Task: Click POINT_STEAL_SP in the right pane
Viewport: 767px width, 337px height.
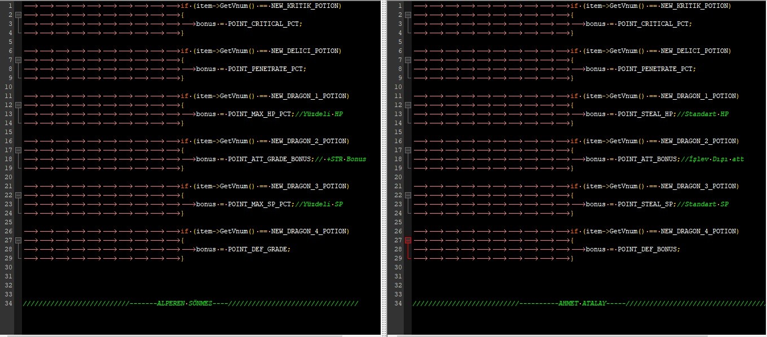Action: click(x=646, y=204)
